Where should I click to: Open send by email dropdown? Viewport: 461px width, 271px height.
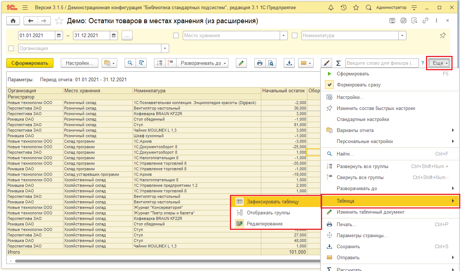tap(305, 63)
